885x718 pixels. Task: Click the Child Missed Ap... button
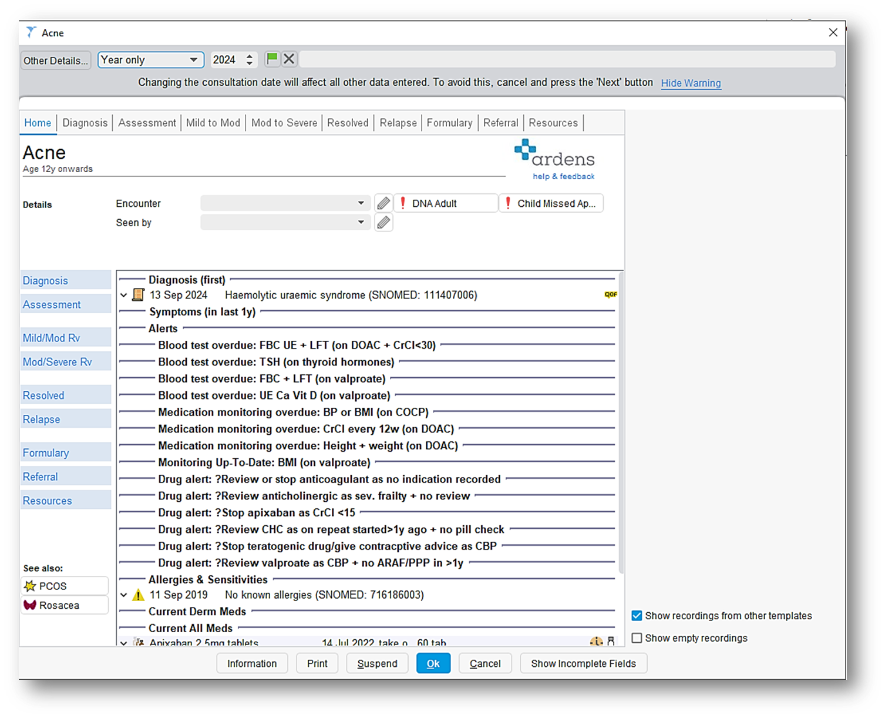pyautogui.click(x=551, y=203)
